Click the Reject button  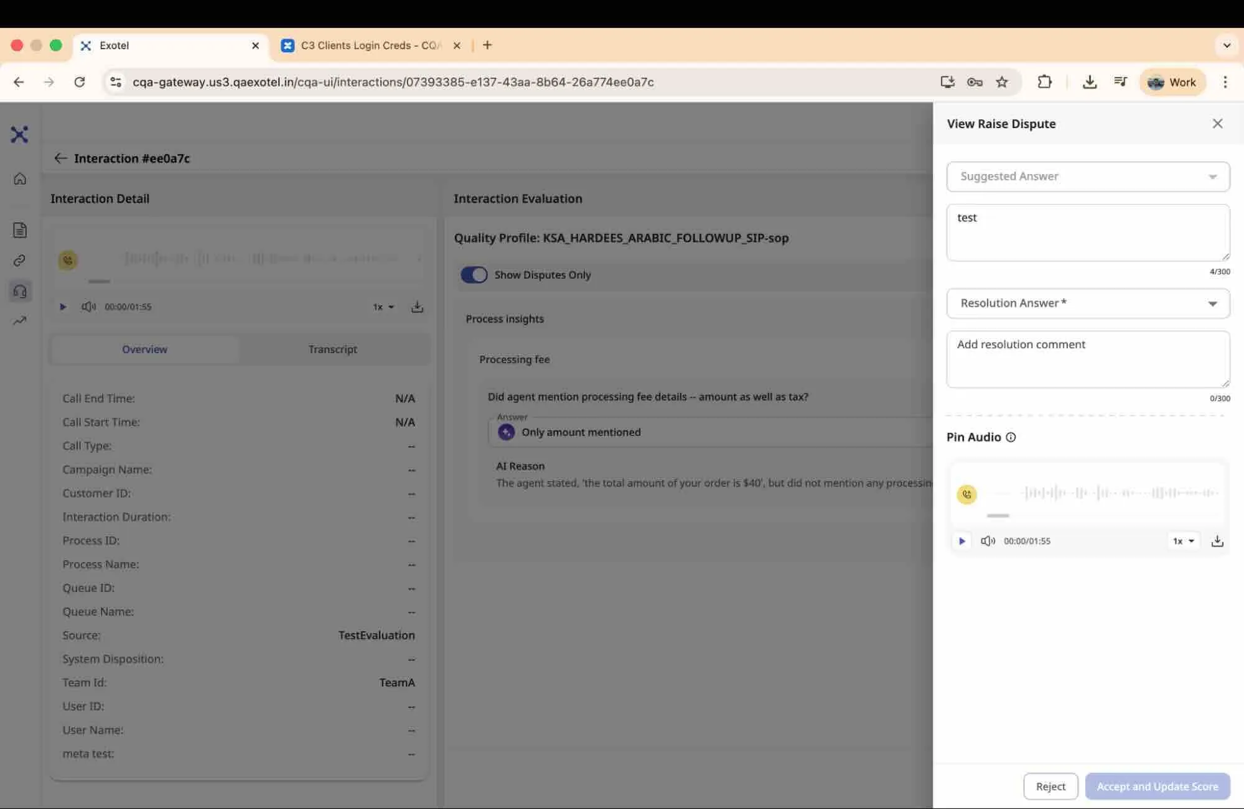click(x=1050, y=787)
